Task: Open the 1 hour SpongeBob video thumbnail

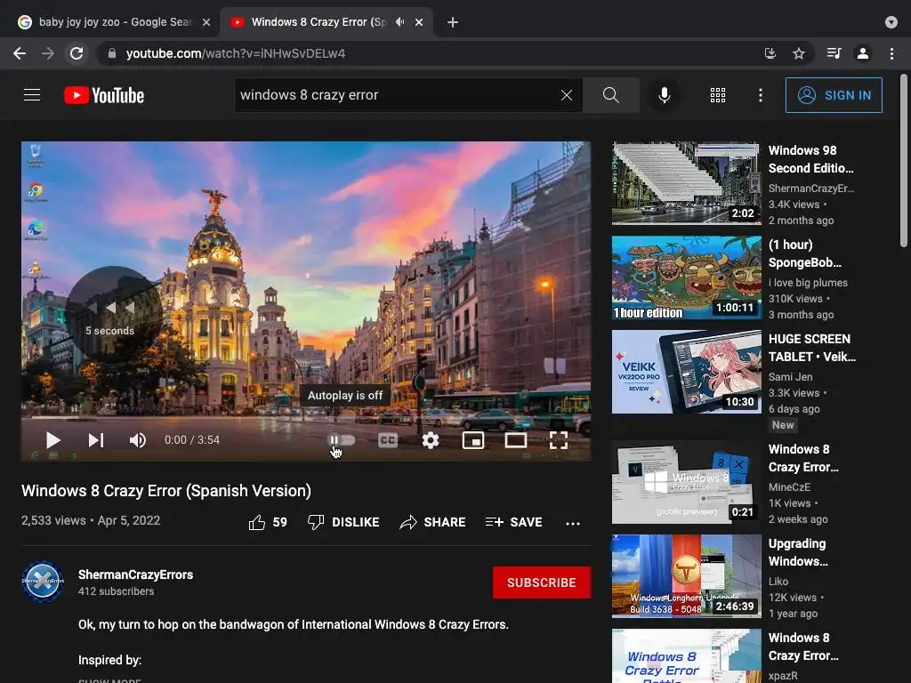Action: pos(686,277)
